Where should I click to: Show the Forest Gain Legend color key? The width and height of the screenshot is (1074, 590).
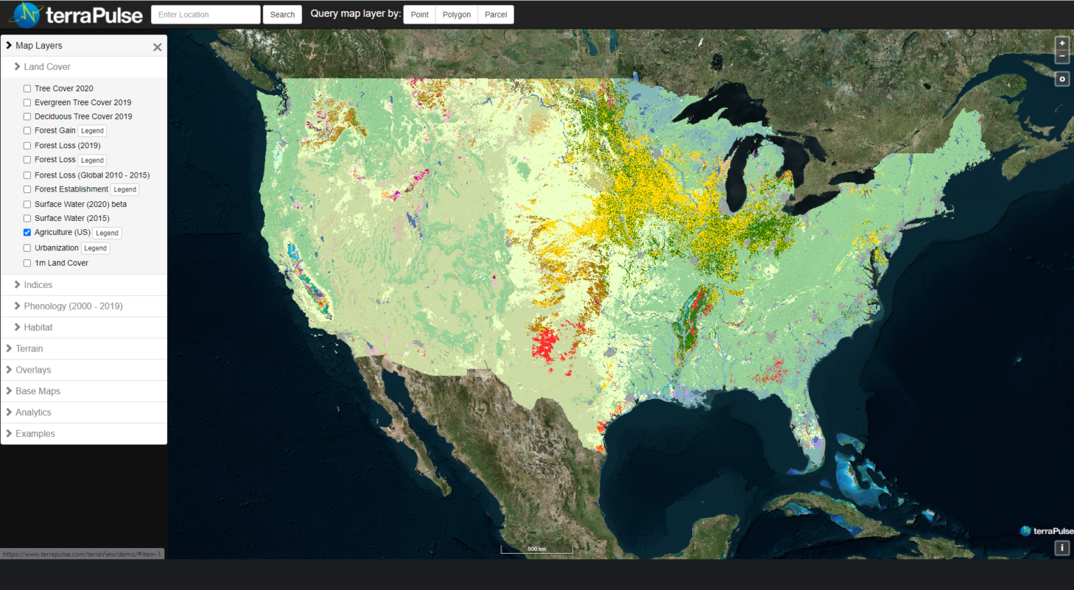coord(92,131)
